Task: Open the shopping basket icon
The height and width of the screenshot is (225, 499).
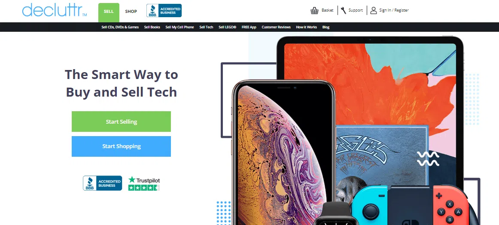Action: [x=314, y=10]
